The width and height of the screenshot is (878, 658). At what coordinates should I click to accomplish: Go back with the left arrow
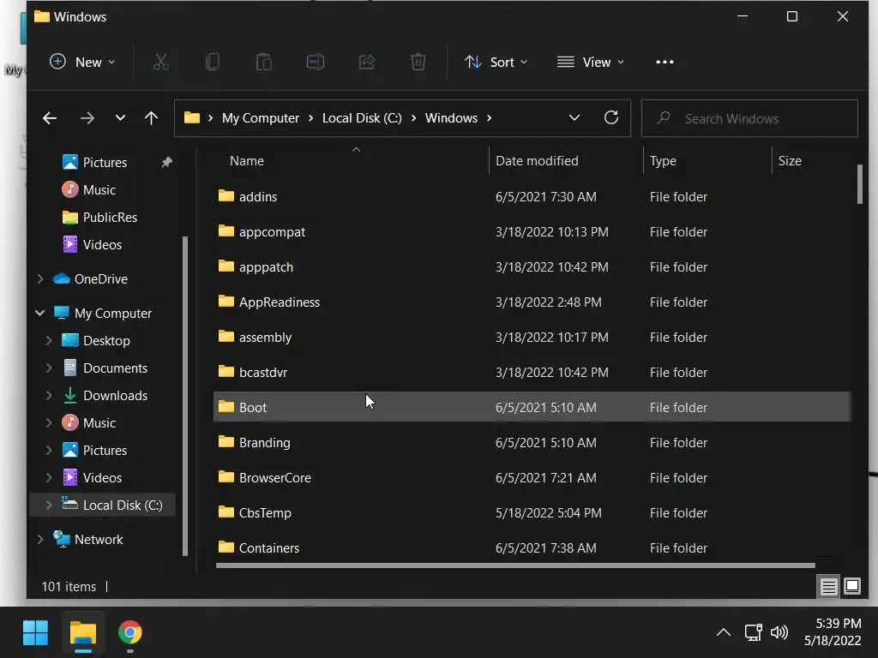(50, 118)
